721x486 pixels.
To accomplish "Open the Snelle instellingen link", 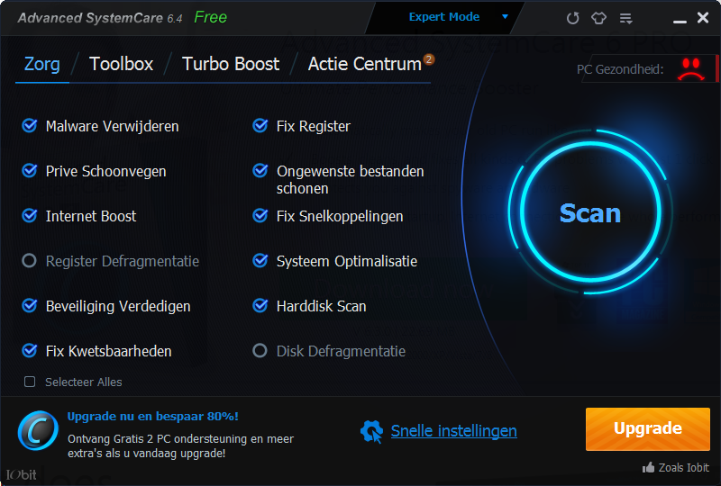I will click(x=454, y=431).
